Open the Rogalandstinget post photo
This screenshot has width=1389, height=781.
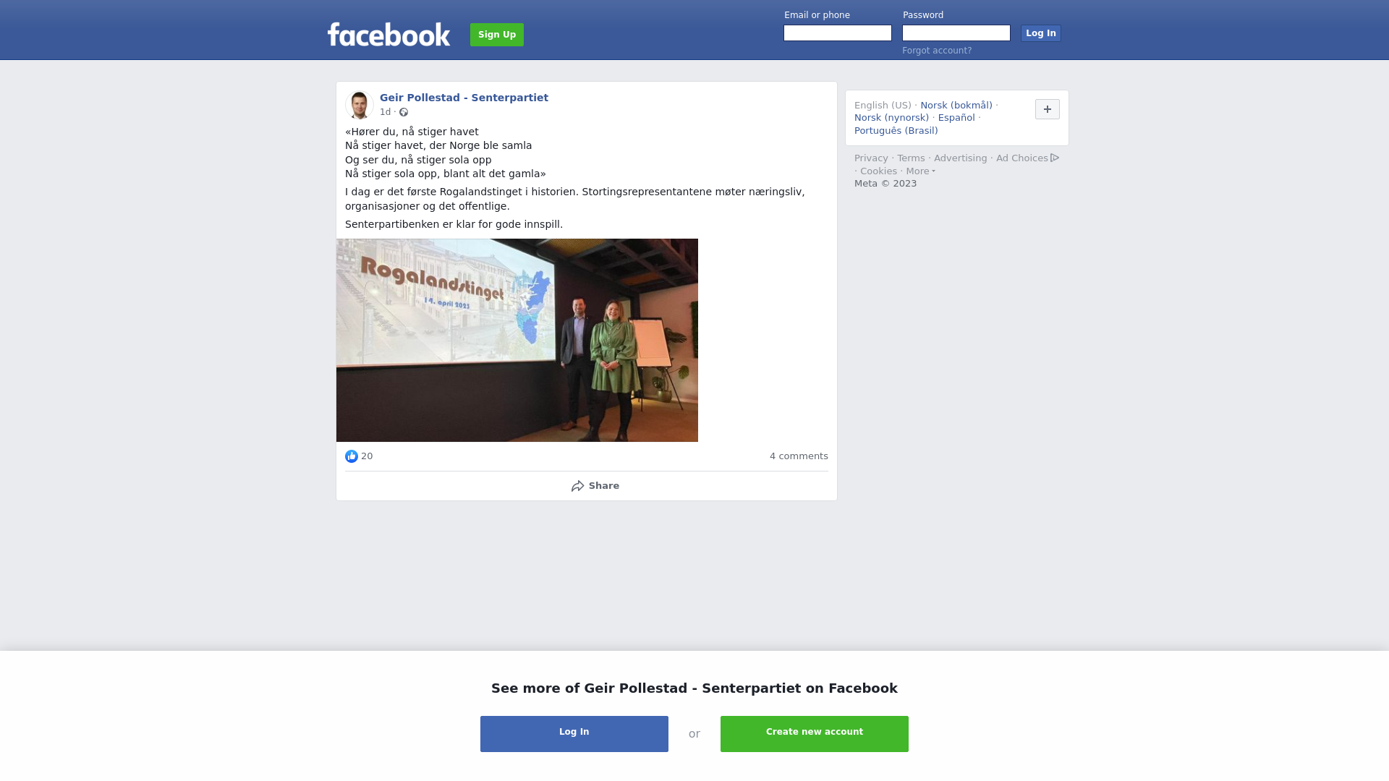pyautogui.click(x=517, y=340)
